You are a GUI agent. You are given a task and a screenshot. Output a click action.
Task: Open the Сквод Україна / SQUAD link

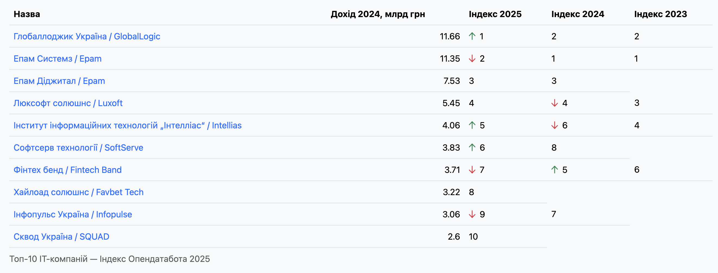tap(61, 236)
